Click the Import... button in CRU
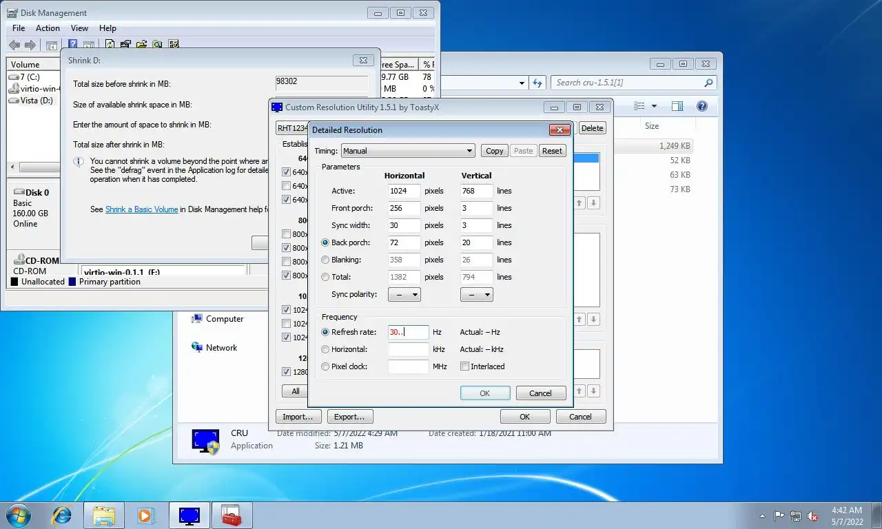Image resolution: width=882 pixels, height=529 pixels. [298, 417]
